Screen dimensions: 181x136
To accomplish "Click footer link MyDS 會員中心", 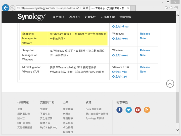I will [x=49, y=127].
